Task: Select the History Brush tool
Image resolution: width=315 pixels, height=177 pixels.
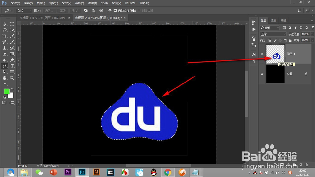Action: point(12,48)
